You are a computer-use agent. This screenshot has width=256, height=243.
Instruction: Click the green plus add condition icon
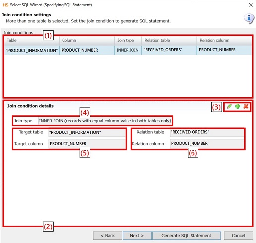click(238, 106)
